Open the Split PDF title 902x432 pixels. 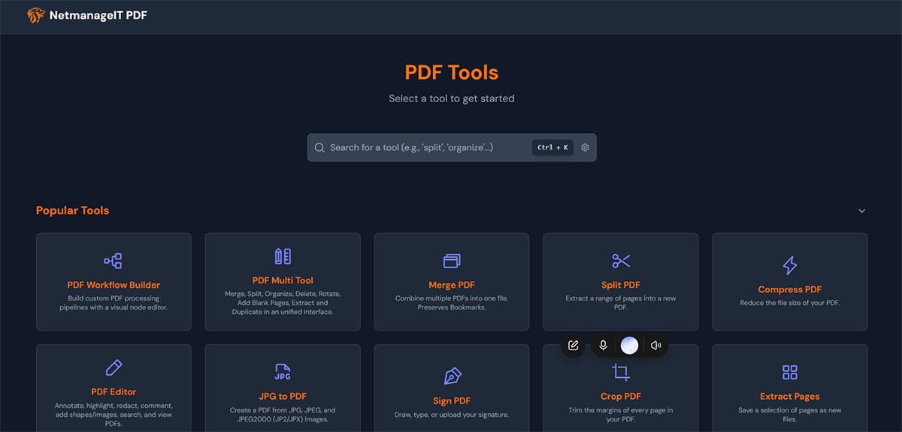pyautogui.click(x=621, y=285)
